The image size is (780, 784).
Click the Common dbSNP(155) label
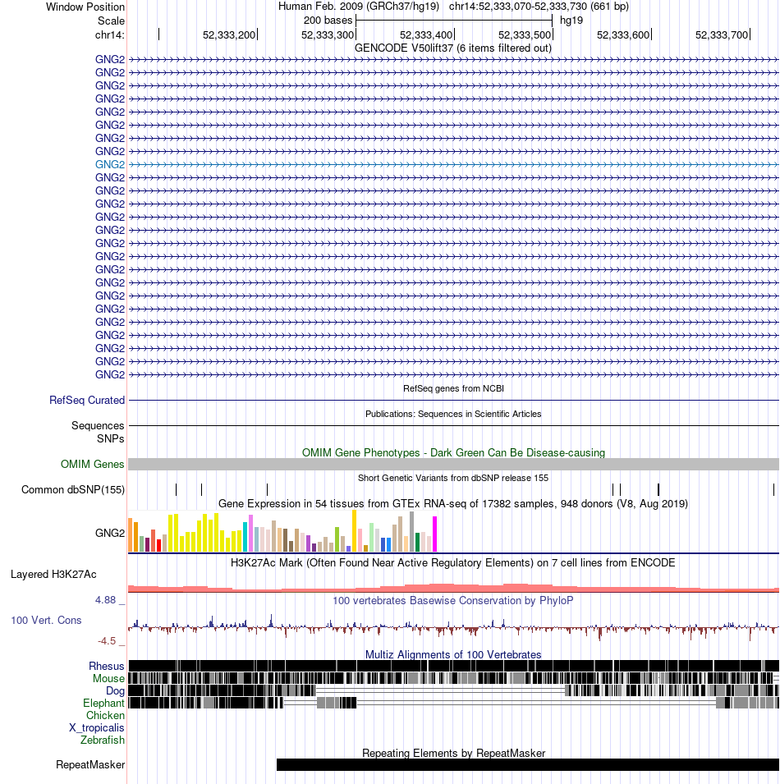(73, 490)
